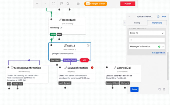Open the info icon beside Split Based On
The image size is (170, 105).
(x=158, y=16)
